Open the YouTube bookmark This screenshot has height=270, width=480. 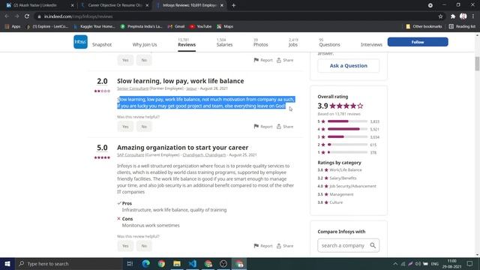tap(200, 27)
